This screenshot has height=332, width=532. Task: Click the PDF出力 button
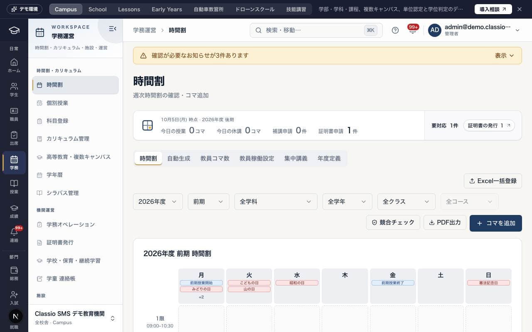(x=445, y=222)
